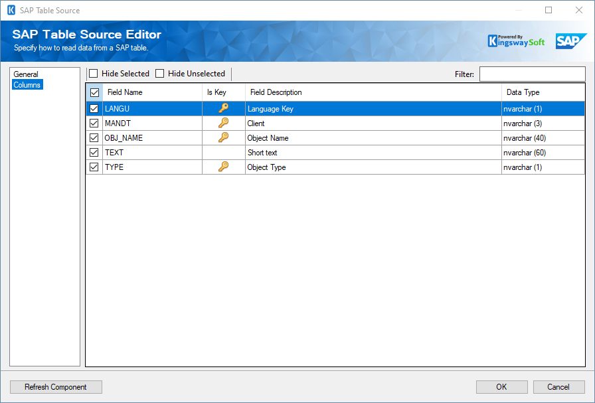Viewport: 595px width, 403px height.
Task: Uncheck the MANDT field checkbox
Action: [94, 123]
